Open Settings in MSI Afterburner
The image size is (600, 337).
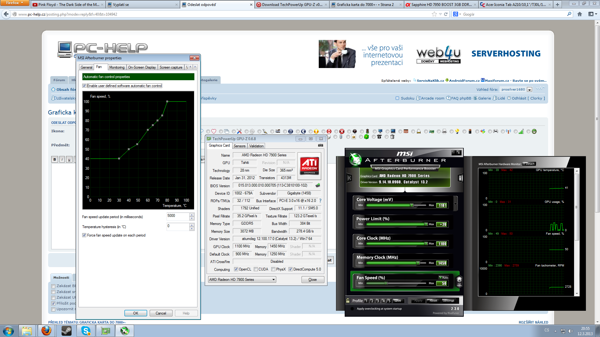[448, 301]
